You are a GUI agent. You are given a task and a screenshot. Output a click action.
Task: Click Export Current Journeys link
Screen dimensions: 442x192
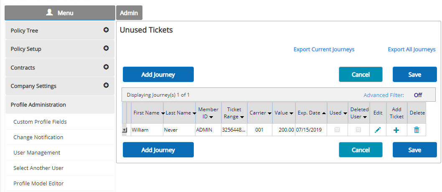(x=324, y=50)
